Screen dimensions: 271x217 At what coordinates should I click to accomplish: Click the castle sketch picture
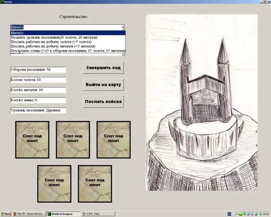coord(202,102)
